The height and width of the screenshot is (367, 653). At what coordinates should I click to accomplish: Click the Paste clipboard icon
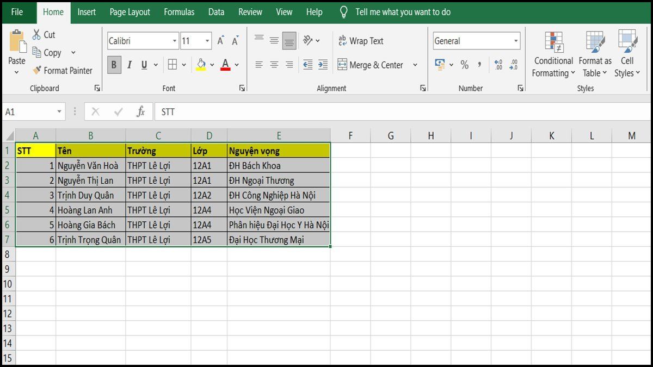[x=17, y=41]
